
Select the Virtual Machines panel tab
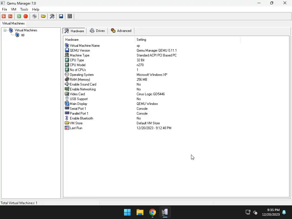(13, 23)
